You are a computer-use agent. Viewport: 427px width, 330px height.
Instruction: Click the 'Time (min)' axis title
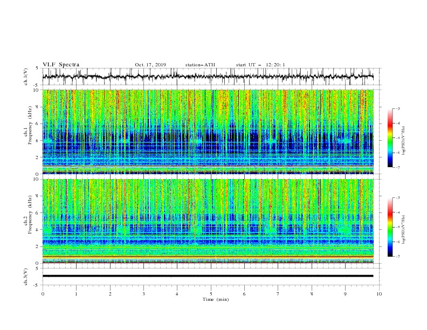tap(216, 299)
